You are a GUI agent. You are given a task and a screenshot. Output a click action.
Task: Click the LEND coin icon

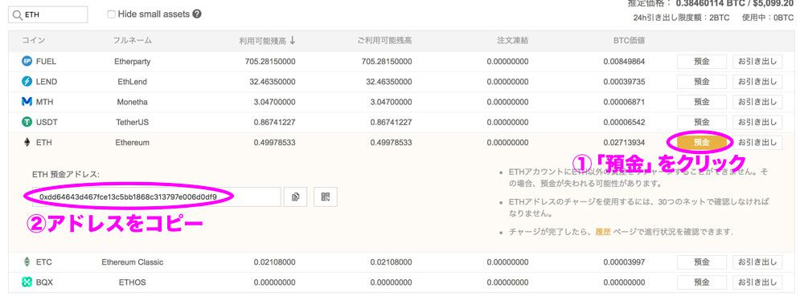click(x=27, y=81)
